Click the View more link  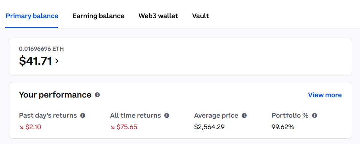325,95
